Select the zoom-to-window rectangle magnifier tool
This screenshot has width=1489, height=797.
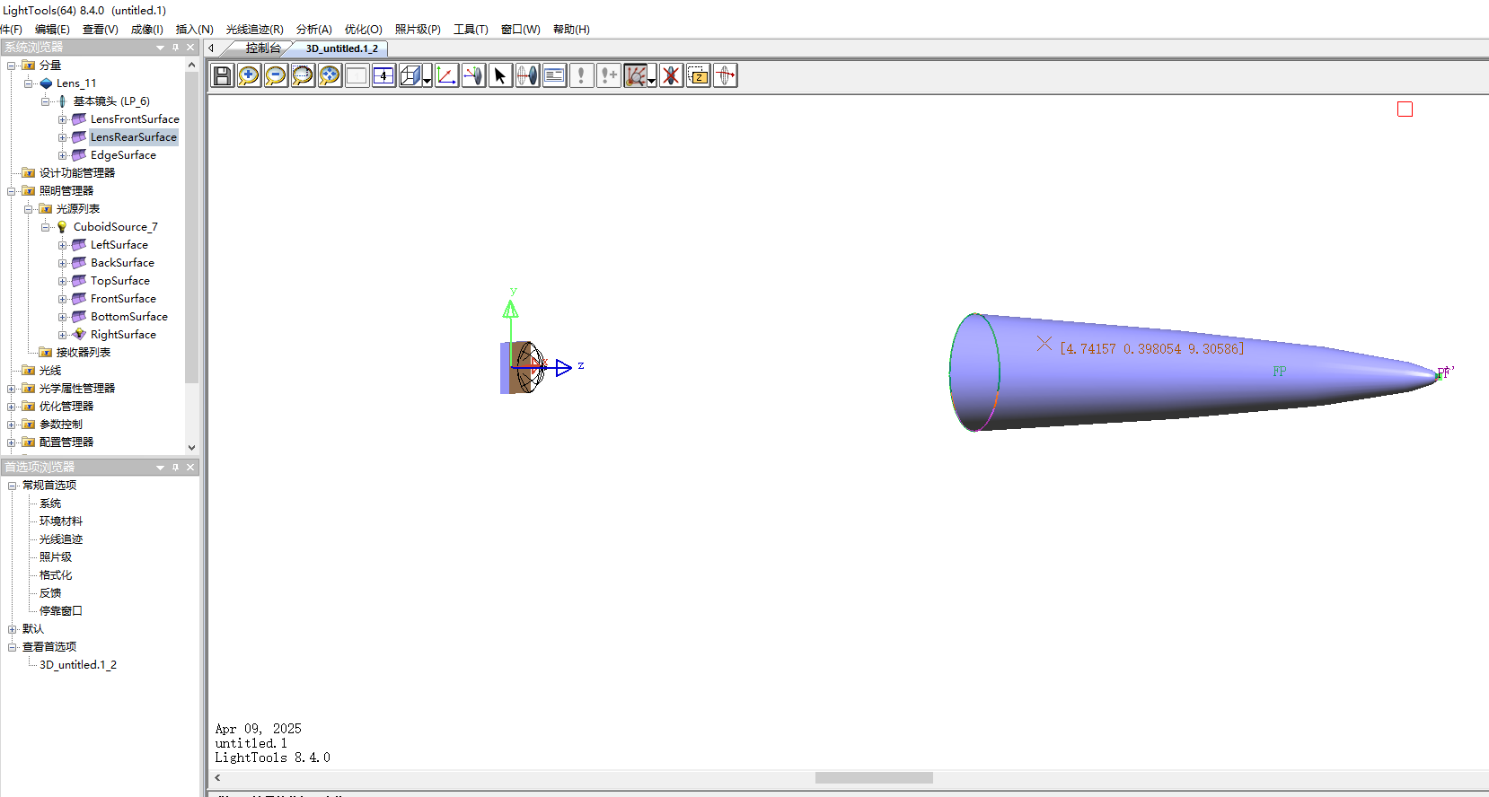pyautogui.click(x=303, y=76)
